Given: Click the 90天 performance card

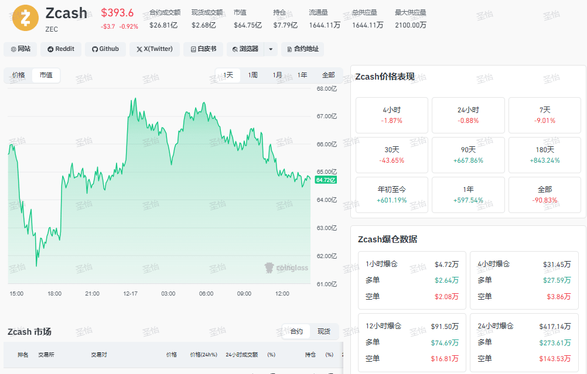Looking at the screenshot, I should point(468,155).
